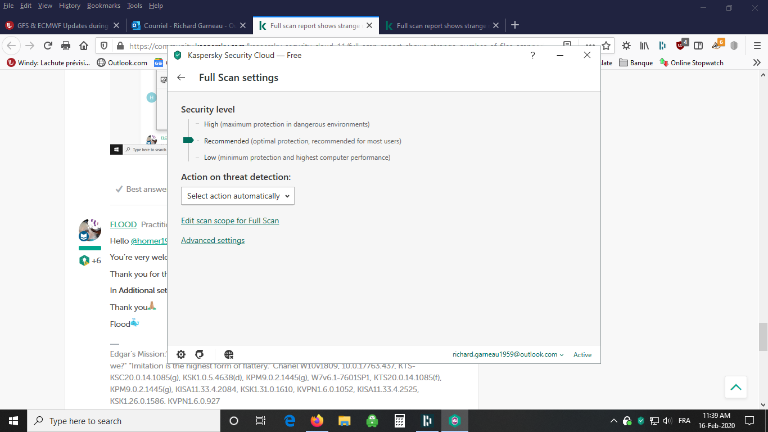Open new Firefox tab
Image resolution: width=768 pixels, height=432 pixels.
515,25
